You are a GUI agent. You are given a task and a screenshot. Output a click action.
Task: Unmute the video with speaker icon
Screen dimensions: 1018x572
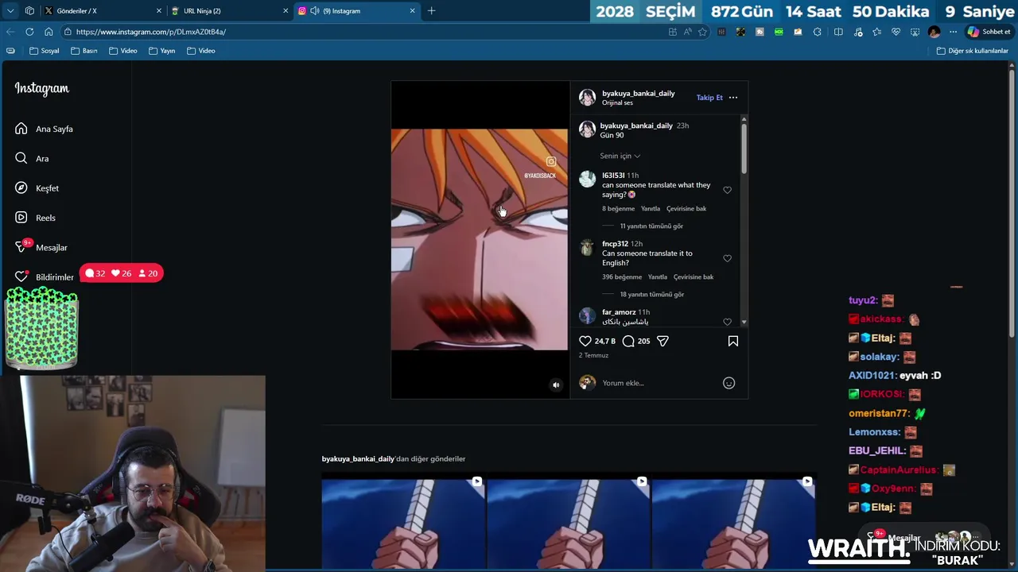click(556, 385)
